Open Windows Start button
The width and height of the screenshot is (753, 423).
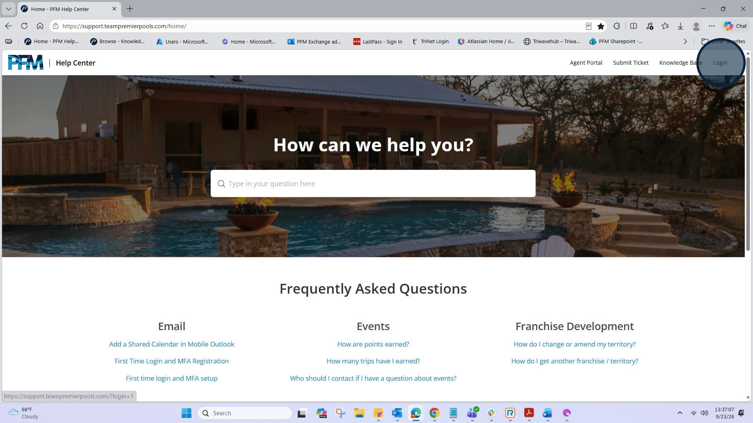point(187,413)
